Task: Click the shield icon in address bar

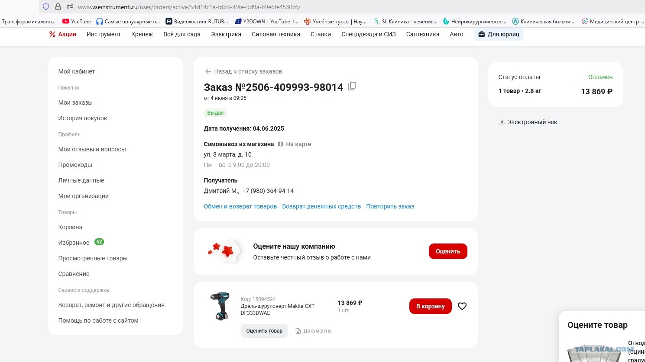Action: click(46, 6)
